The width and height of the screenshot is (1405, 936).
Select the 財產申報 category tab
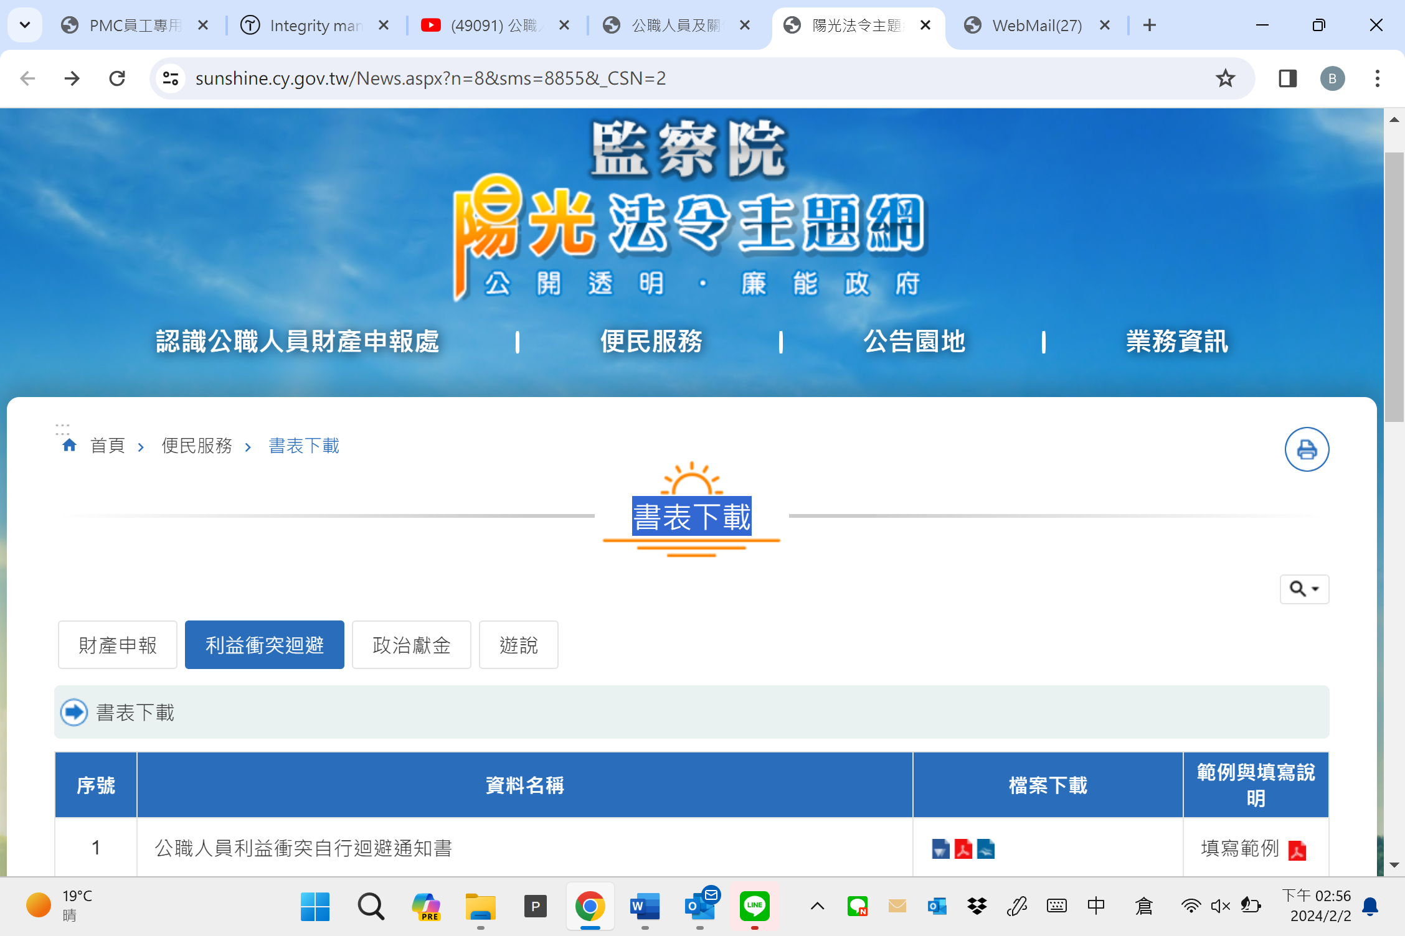tap(118, 645)
